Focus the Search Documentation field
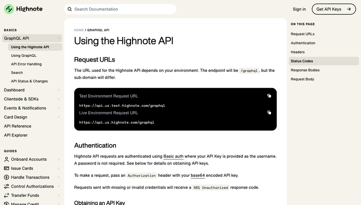The image size is (361, 205). 120,9
